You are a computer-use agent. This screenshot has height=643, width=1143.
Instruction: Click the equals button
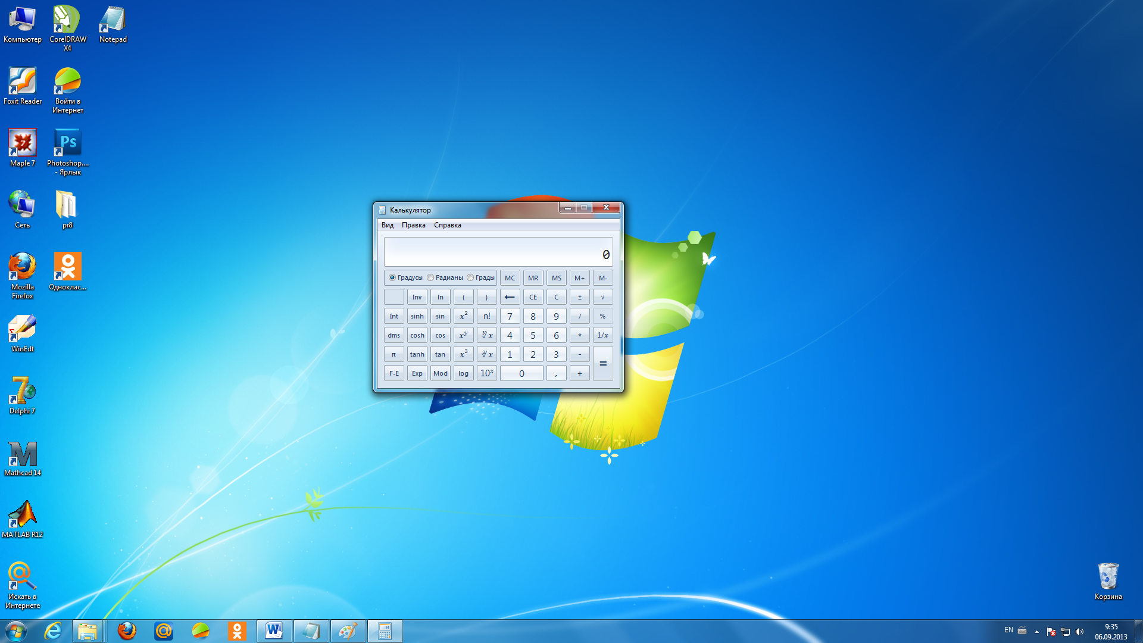[x=602, y=364]
